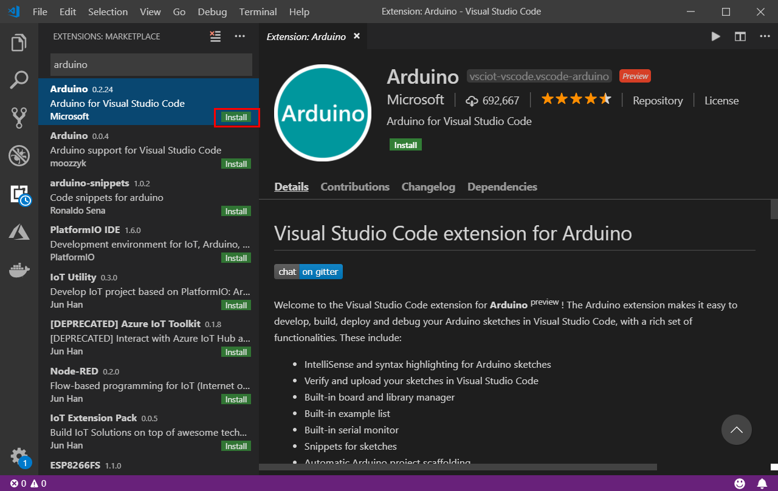The height and width of the screenshot is (491, 778).
Task: Select the arduino-snippets list entry title
Action: click(x=89, y=183)
